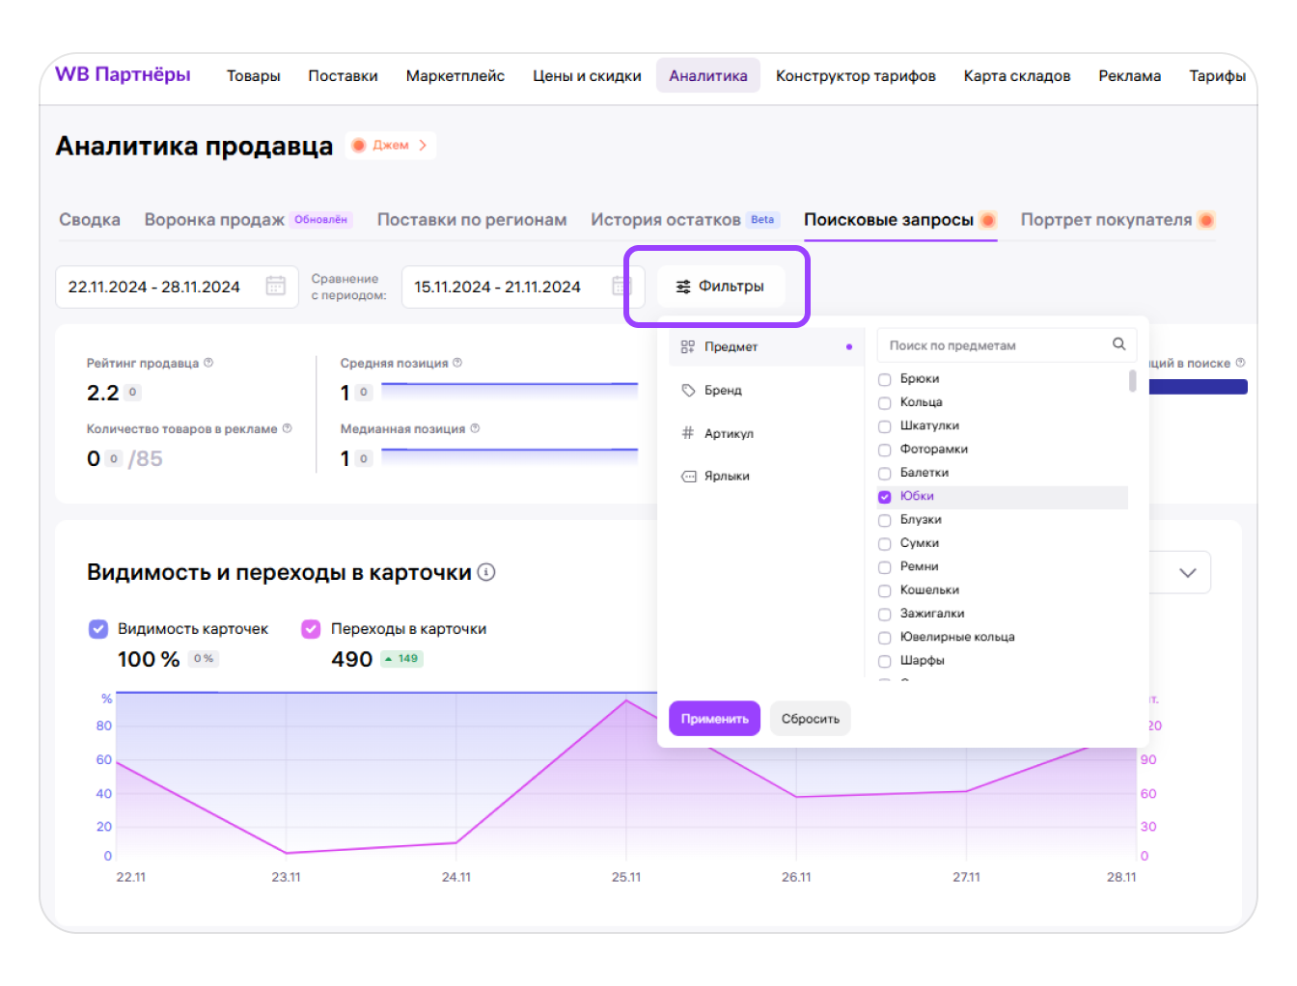Check the Шкатулки checkbox
Screen dimensions: 1297x986
(884, 426)
